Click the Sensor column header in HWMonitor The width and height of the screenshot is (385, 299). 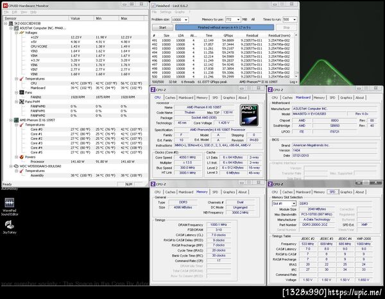36,19
